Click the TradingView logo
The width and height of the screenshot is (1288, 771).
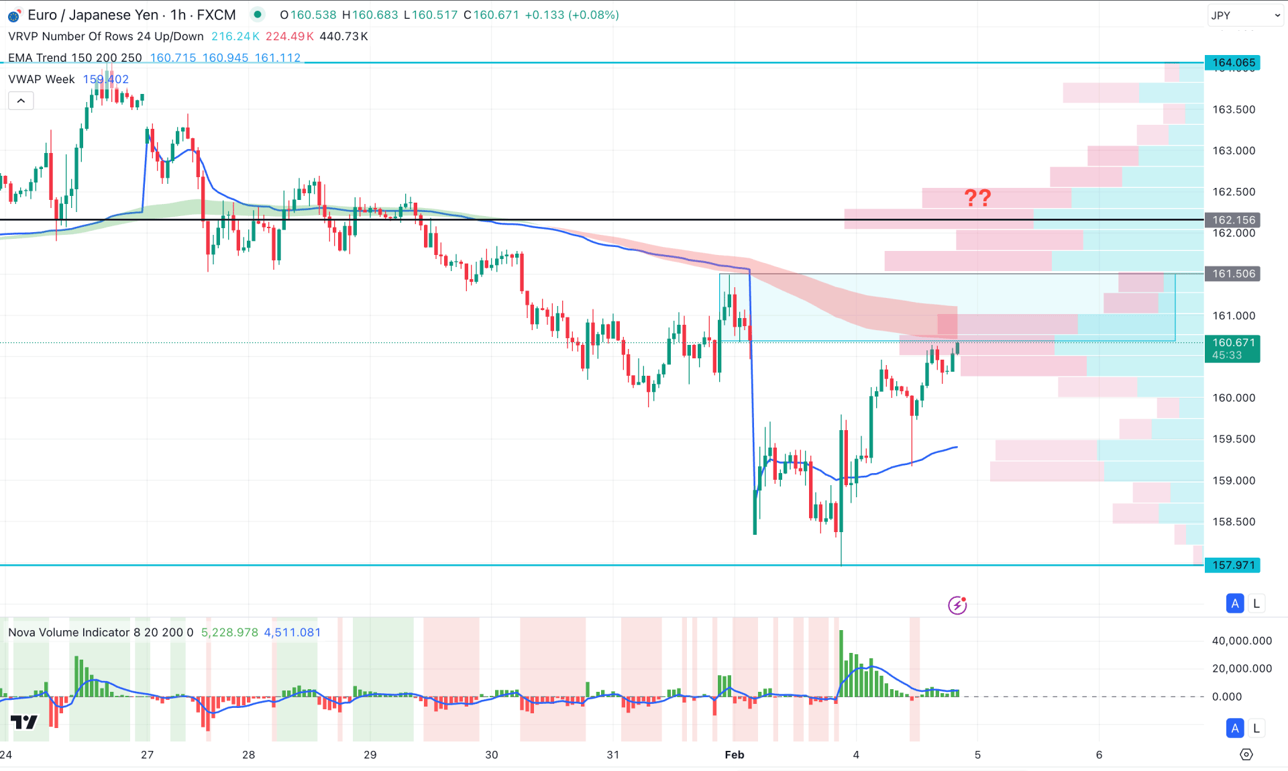pos(24,722)
